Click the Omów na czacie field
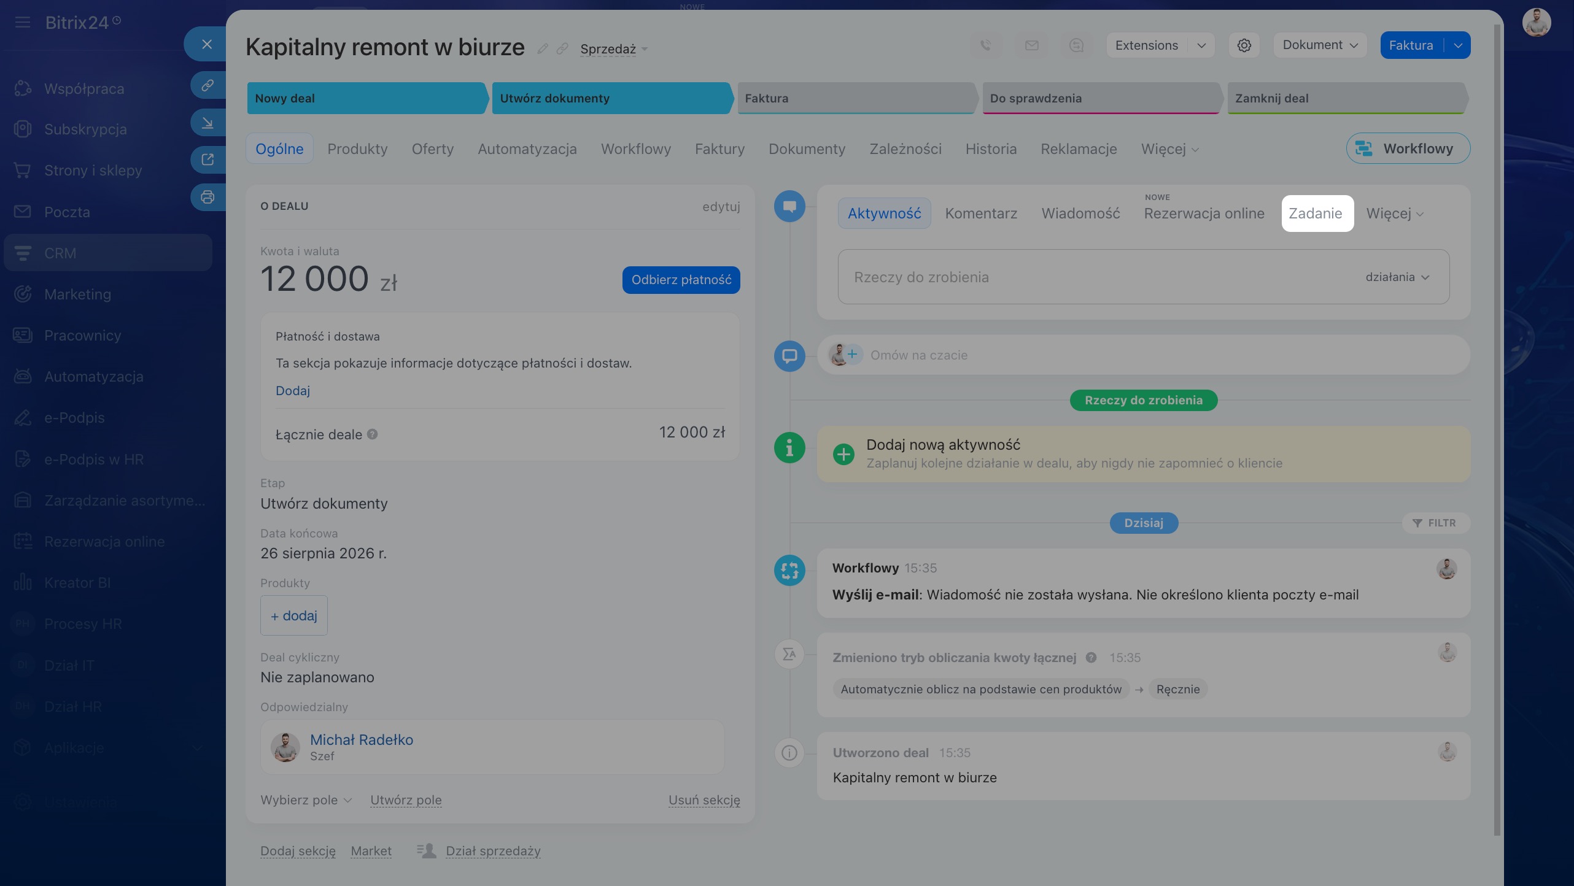 1143,355
